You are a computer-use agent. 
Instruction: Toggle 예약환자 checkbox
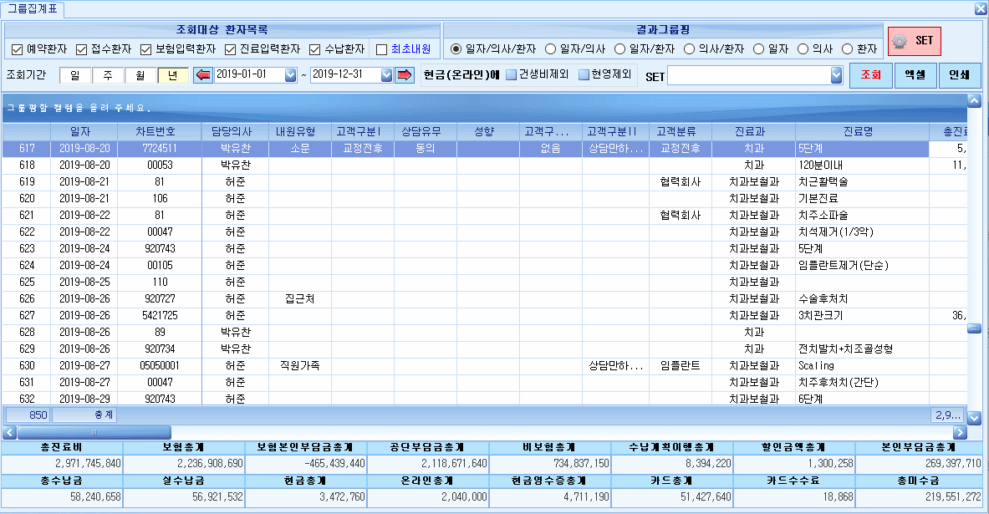click(17, 49)
